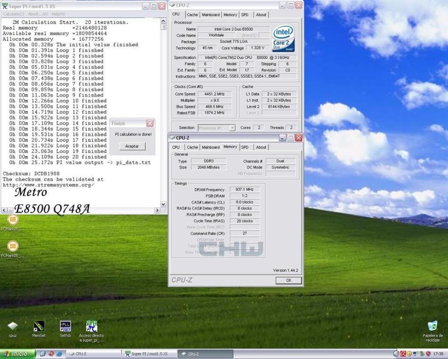Close the Finish dialog with its X
The width and height of the screenshot is (448, 359).
pos(150,123)
